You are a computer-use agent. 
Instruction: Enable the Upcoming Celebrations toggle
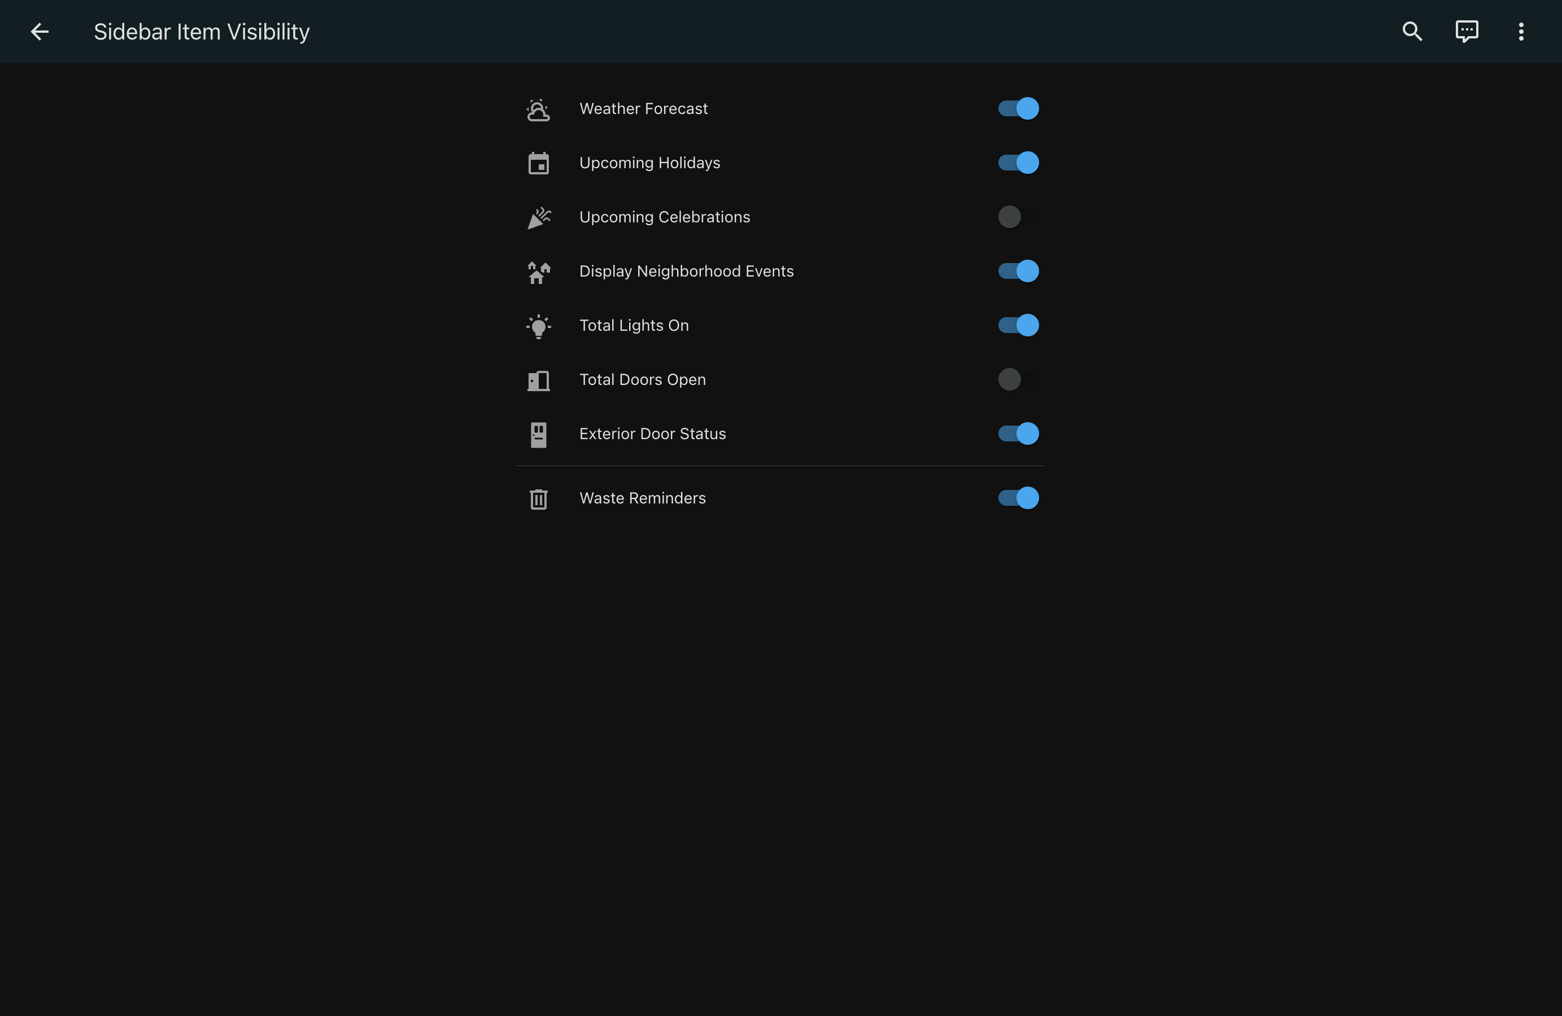(1018, 217)
